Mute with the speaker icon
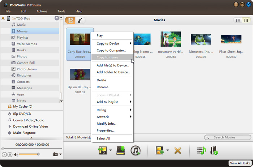 pos(16,155)
